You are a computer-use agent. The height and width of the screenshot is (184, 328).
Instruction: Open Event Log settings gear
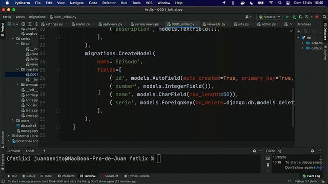click(313, 151)
